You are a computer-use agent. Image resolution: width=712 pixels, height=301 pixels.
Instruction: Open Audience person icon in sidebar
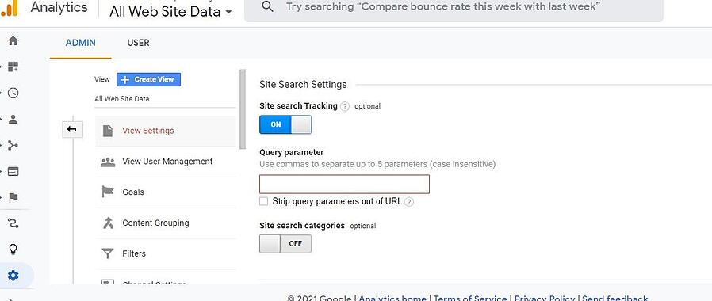[13, 120]
